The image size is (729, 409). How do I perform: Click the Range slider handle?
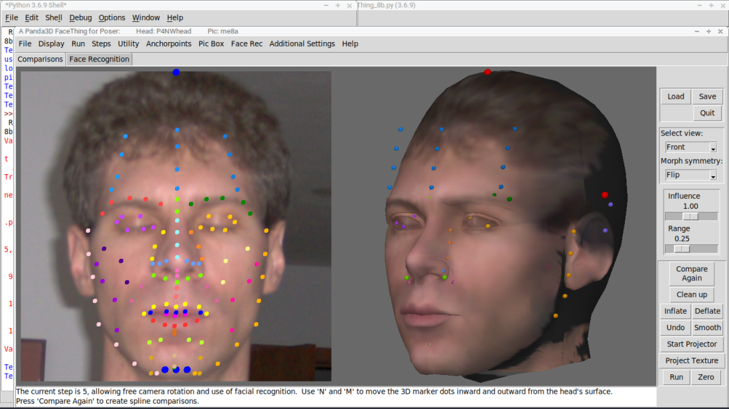[682, 249]
